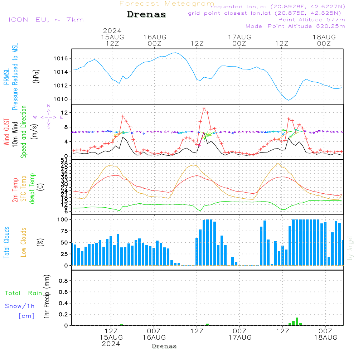Click the 'Model Point Altitude 620.25m' text
This screenshot has width=358, height=358.
(x=295, y=26)
